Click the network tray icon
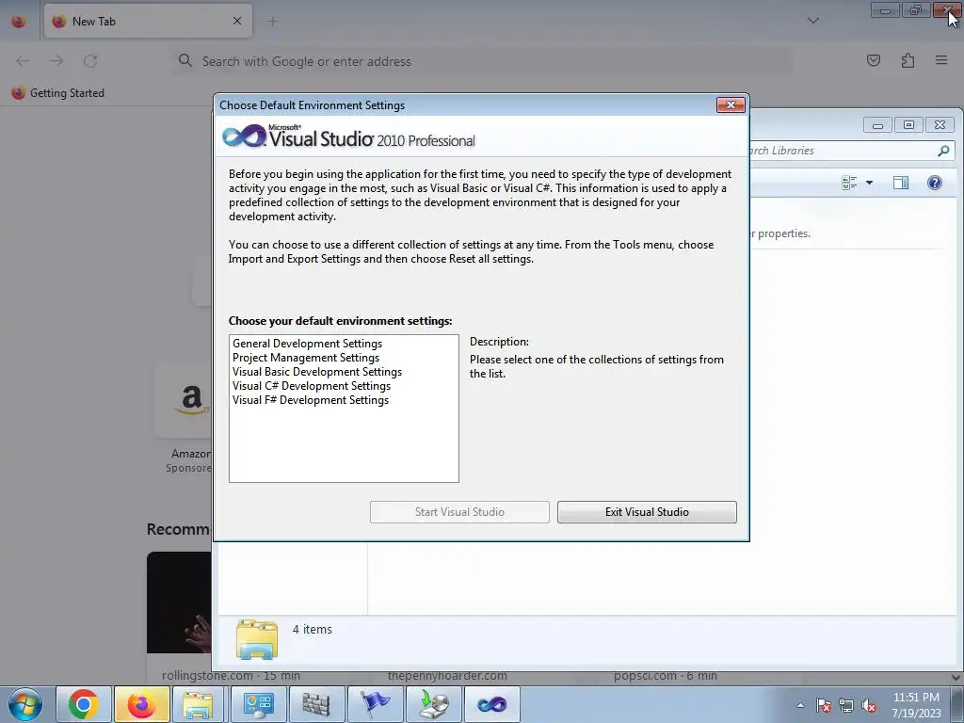Screen dimensions: 964x723 pos(846,706)
